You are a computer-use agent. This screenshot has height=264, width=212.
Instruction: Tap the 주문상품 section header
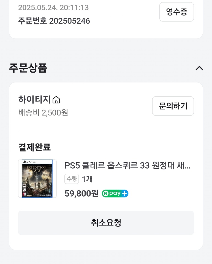point(28,68)
